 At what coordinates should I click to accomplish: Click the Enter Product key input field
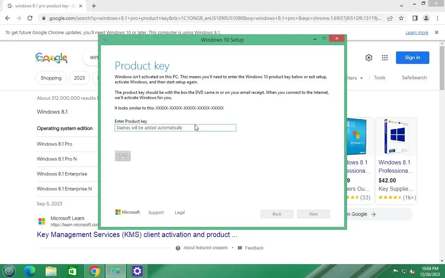point(176,128)
